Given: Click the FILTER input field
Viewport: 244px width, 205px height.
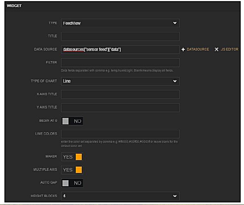Looking at the screenshot, I should (120, 62).
